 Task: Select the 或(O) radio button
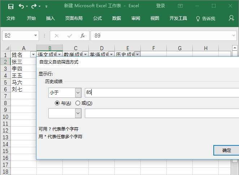click(78, 103)
